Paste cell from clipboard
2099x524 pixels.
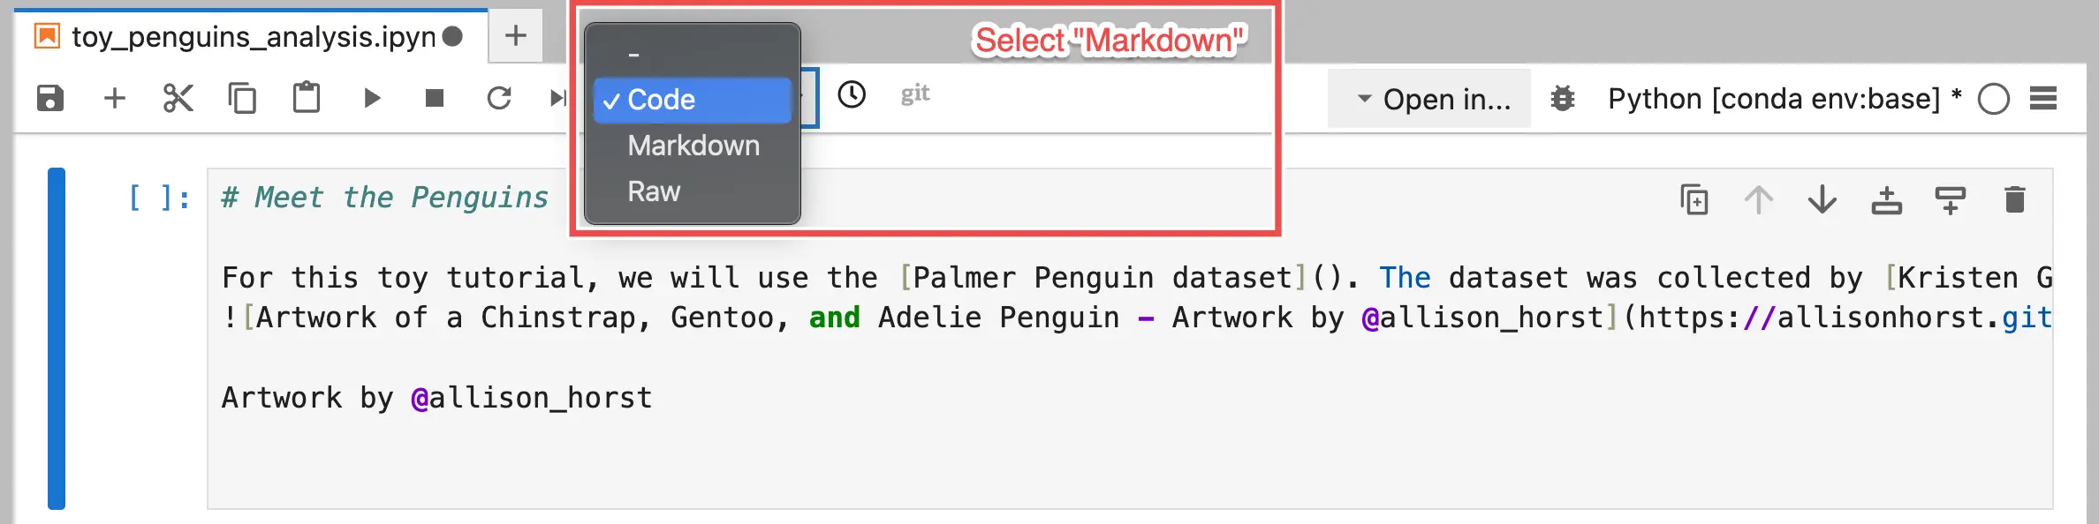[x=308, y=99]
